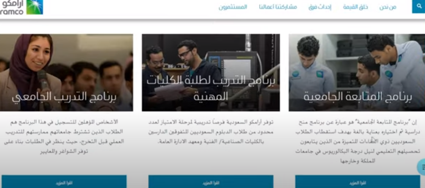Open the من نحن menu item
This screenshot has height=188, width=425.
click(388, 7)
